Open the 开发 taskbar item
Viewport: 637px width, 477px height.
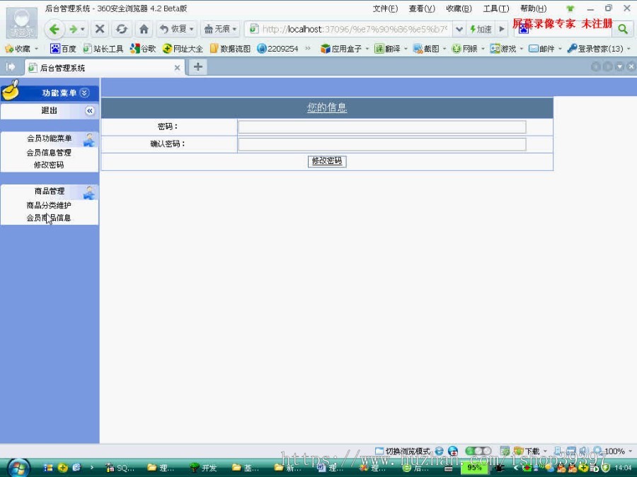204,468
